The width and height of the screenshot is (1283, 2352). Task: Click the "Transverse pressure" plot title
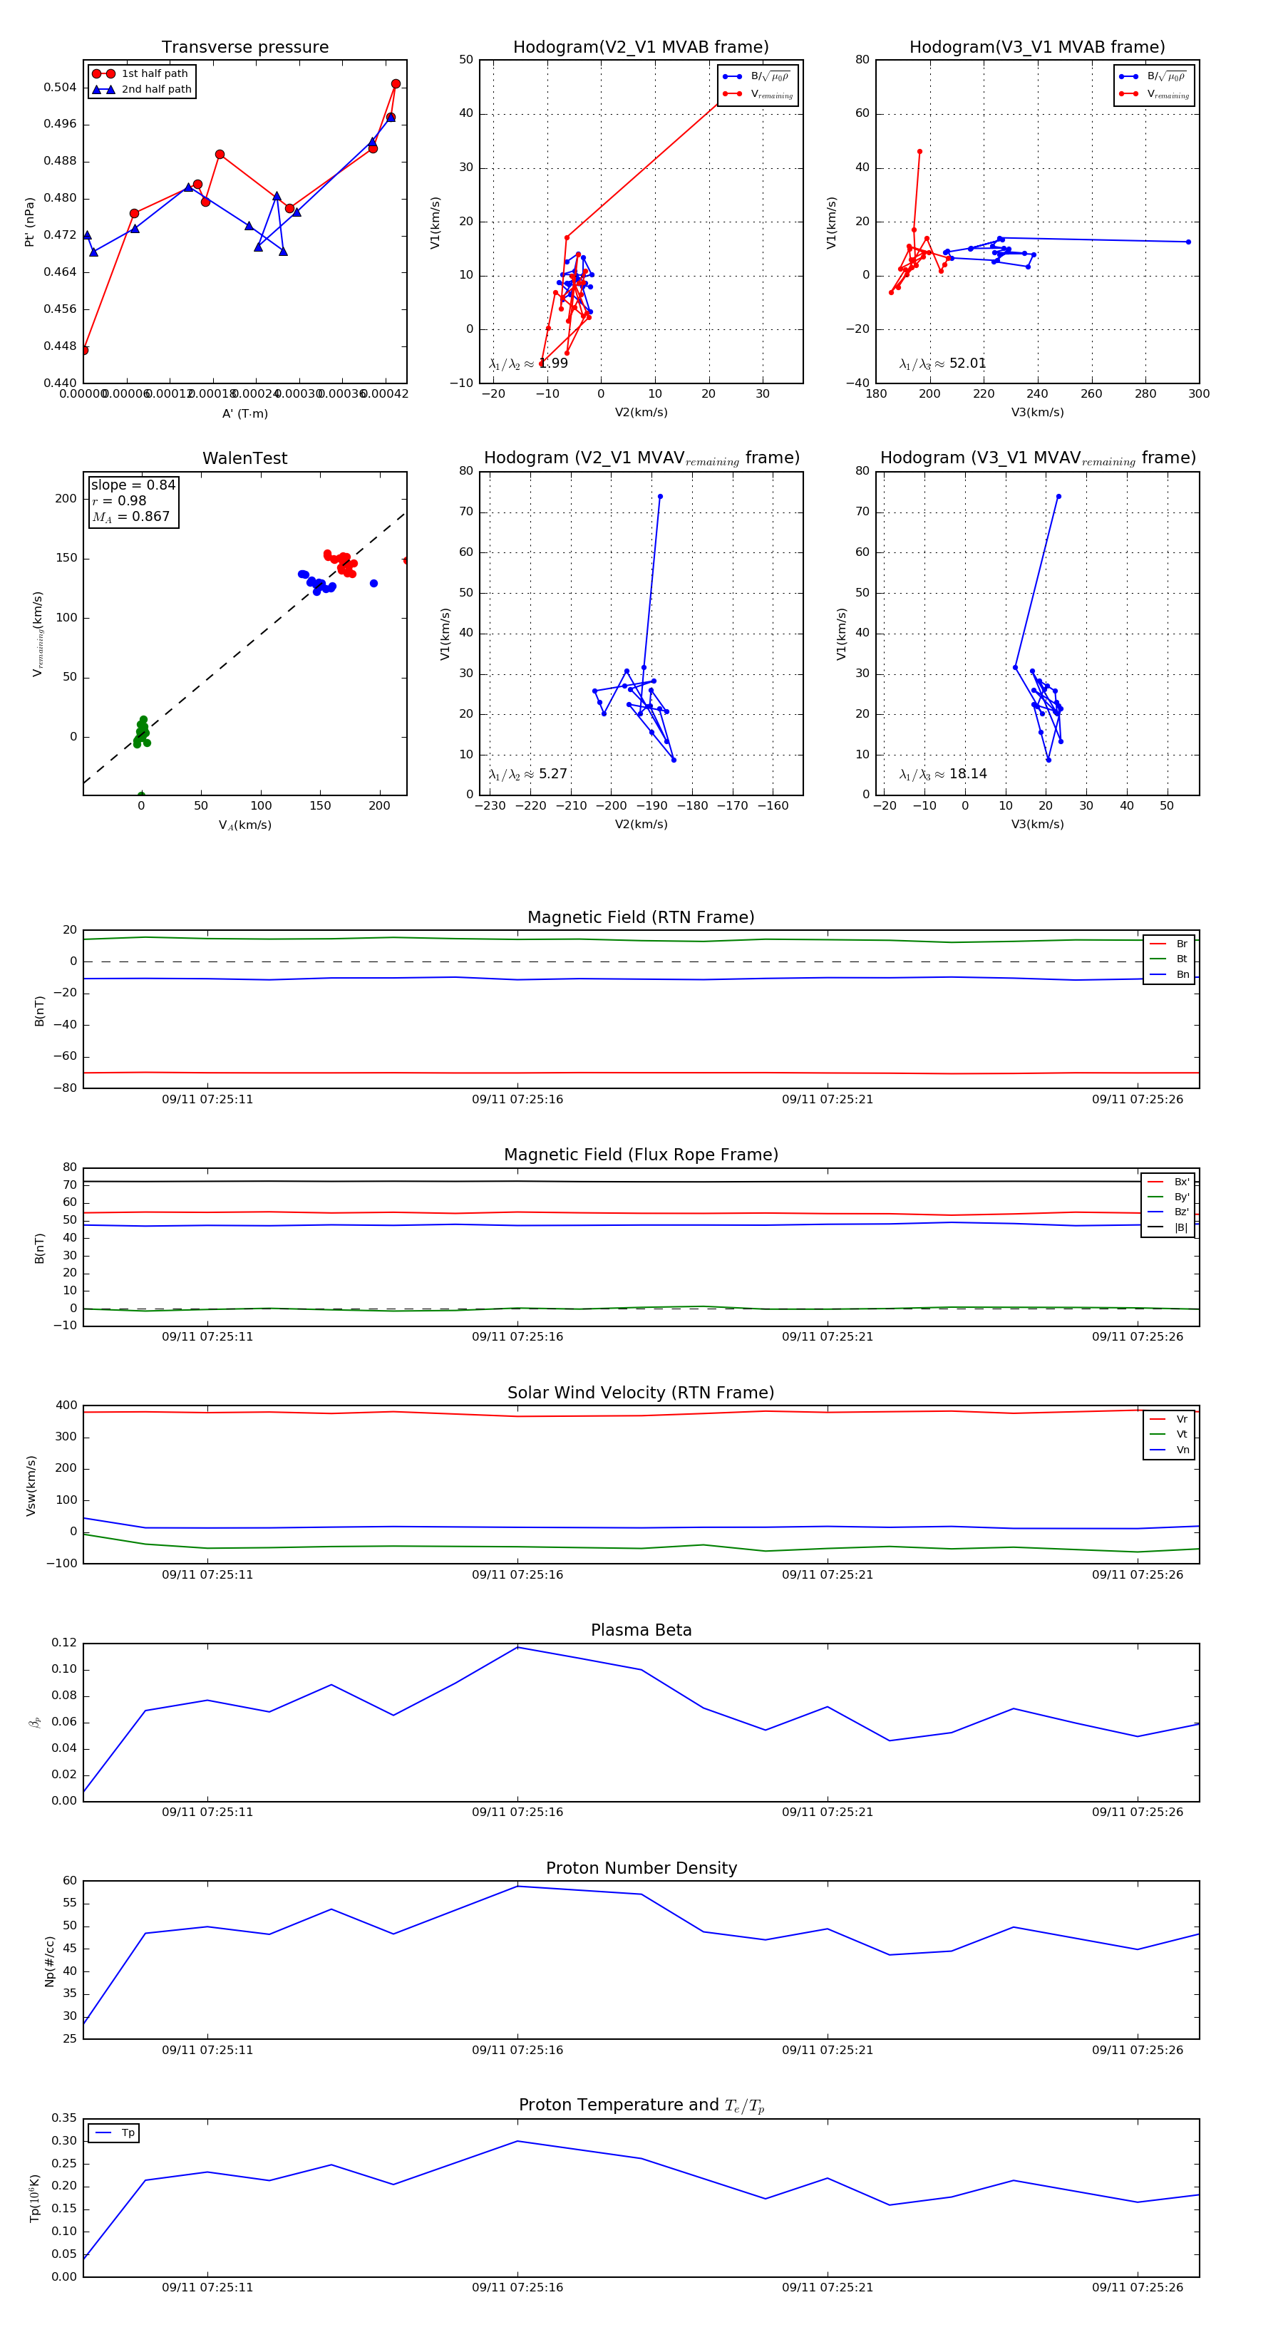[x=244, y=48]
